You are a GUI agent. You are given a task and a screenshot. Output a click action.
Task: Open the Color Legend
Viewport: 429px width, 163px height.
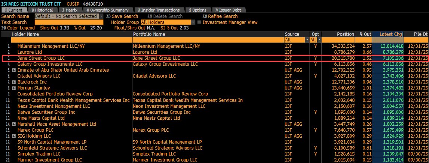click(18, 28)
